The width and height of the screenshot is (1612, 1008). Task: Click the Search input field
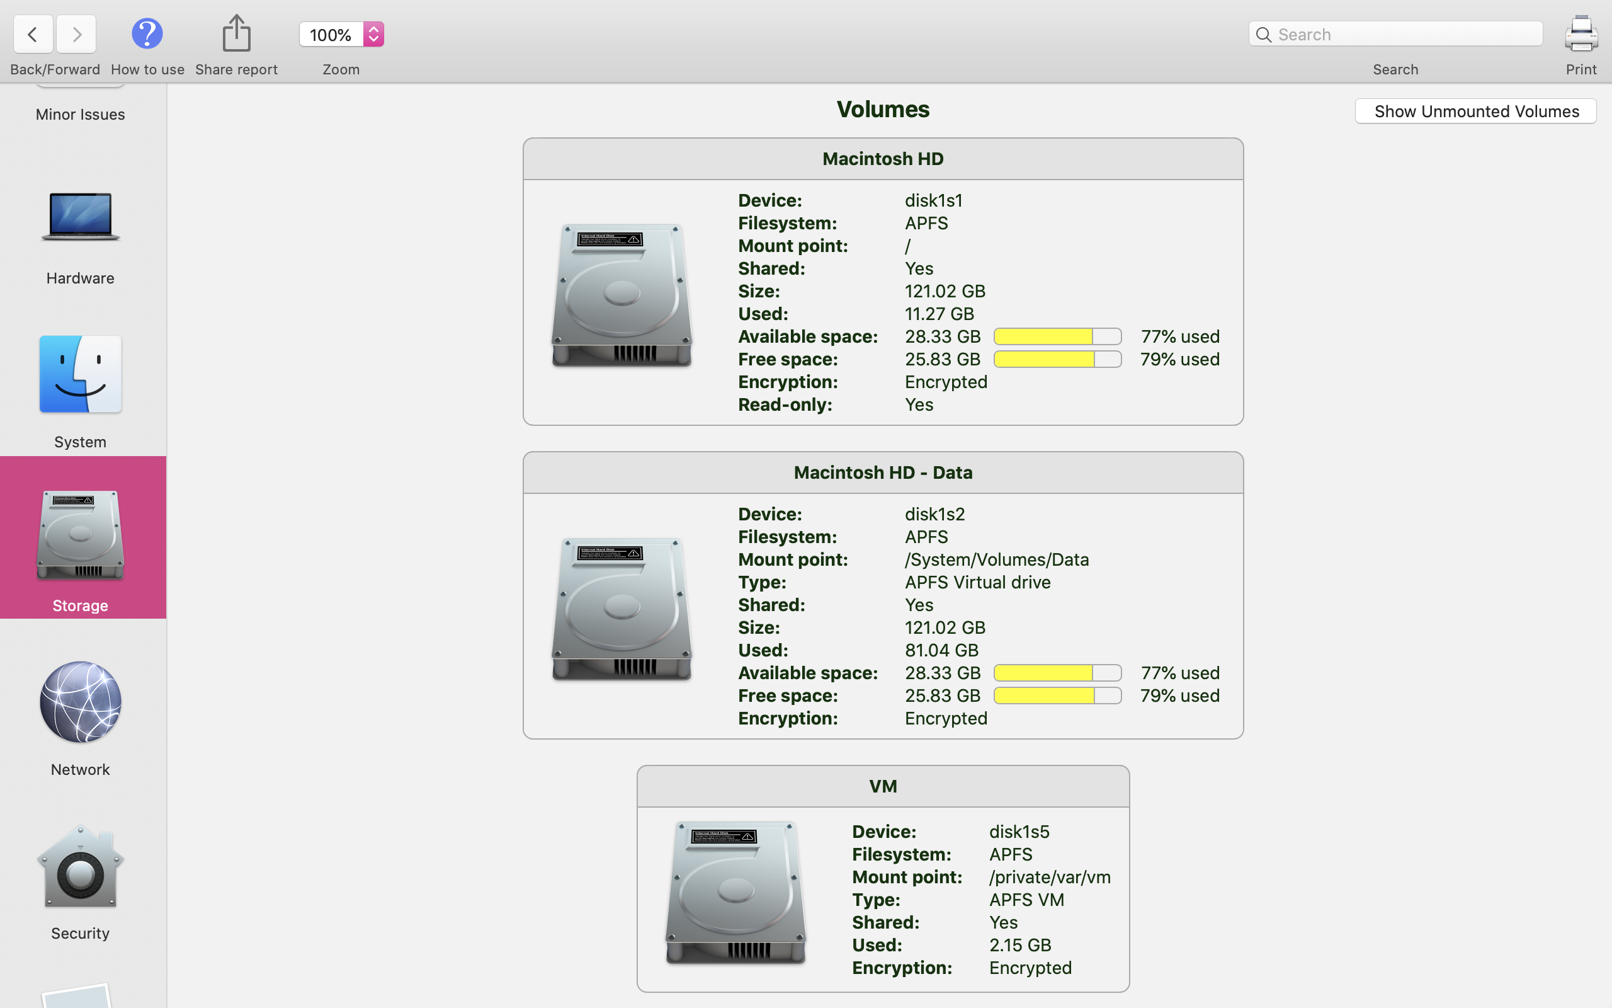coord(1405,34)
